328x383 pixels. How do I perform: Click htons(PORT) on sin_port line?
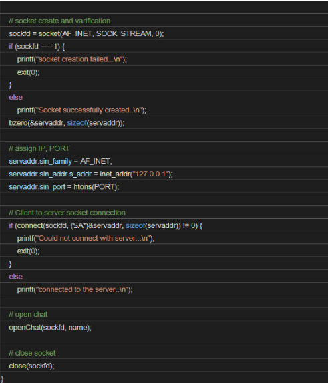[x=96, y=187]
